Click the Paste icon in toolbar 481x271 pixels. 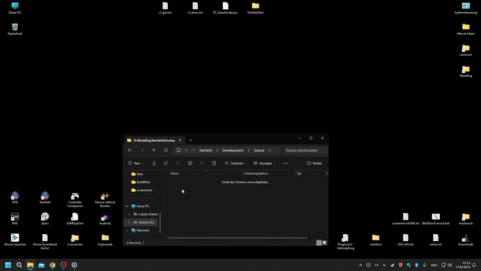(x=178, y=163)
